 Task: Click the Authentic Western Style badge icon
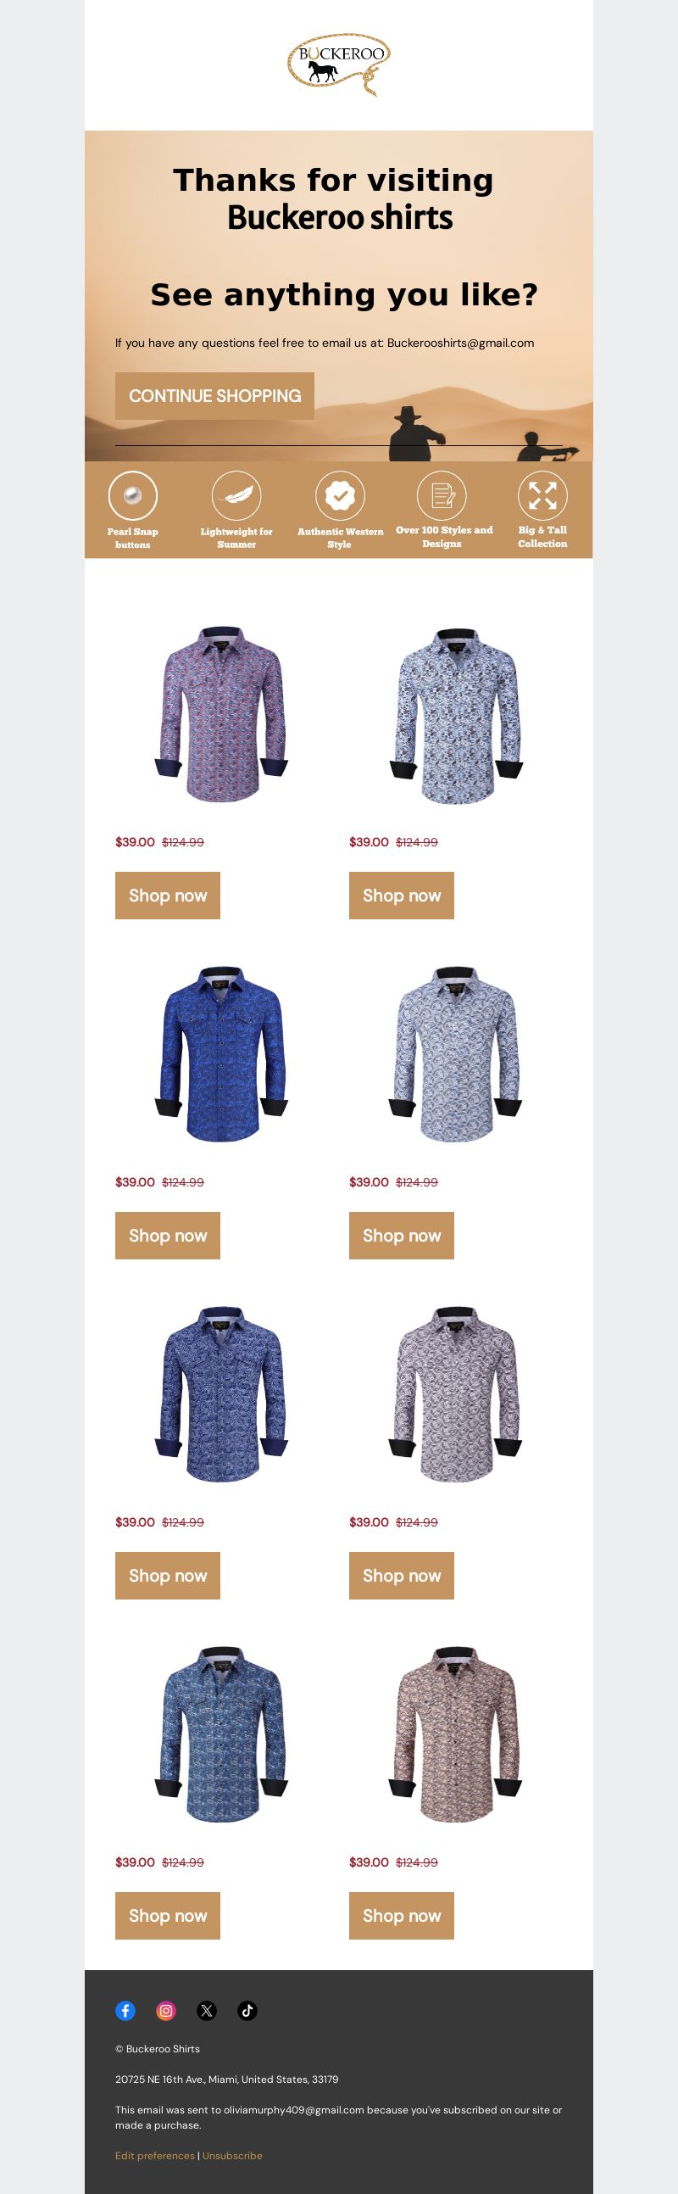pyautogui.click(x=340, y=494)
